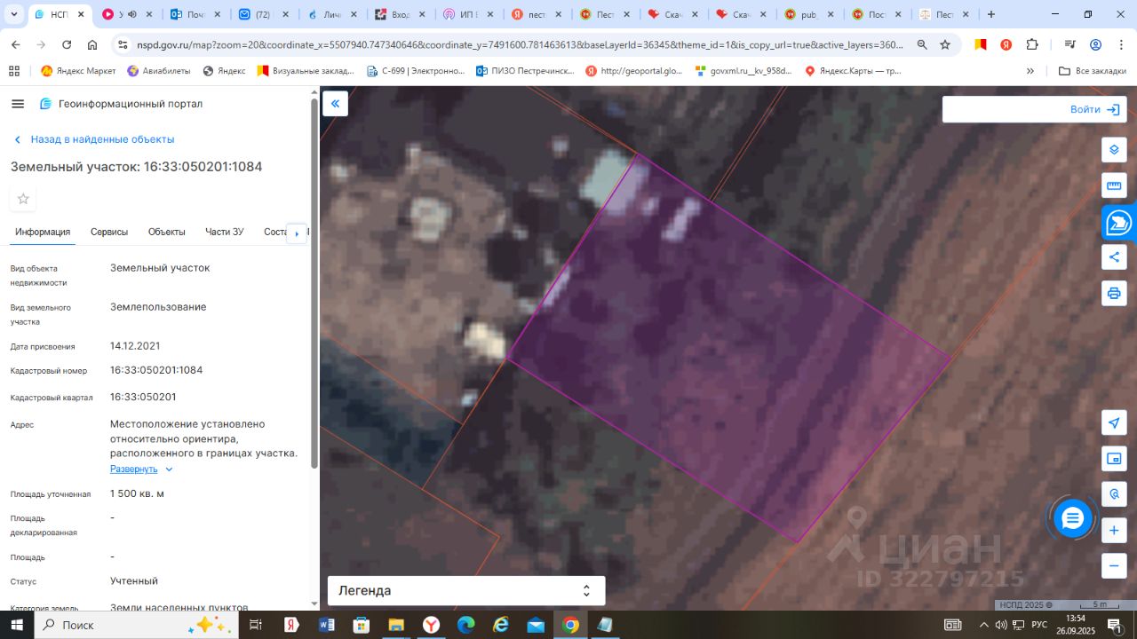Viewport: 1137px width, 639px height.
Task: Click the cadastral quarter 16:33:050201 value
Action: pos(143,397)
